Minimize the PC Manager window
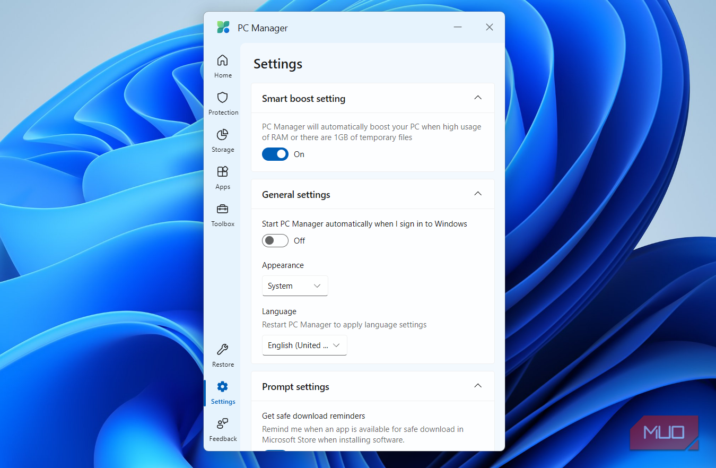Image resolution: width=716 pixels, height=468 pixels. 458,28
